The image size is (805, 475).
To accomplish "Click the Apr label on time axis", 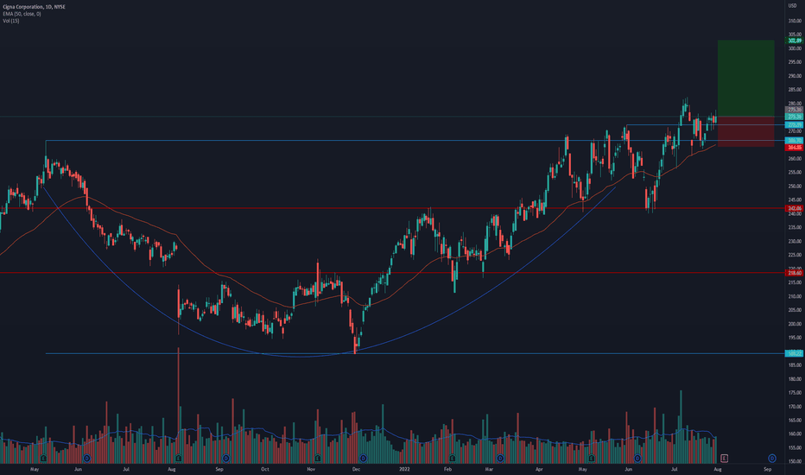I will tap(539, 469).
